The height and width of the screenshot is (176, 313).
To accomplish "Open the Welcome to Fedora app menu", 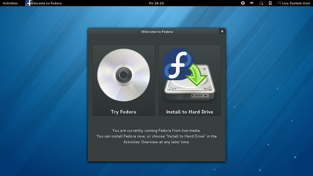I will point(43,3).
